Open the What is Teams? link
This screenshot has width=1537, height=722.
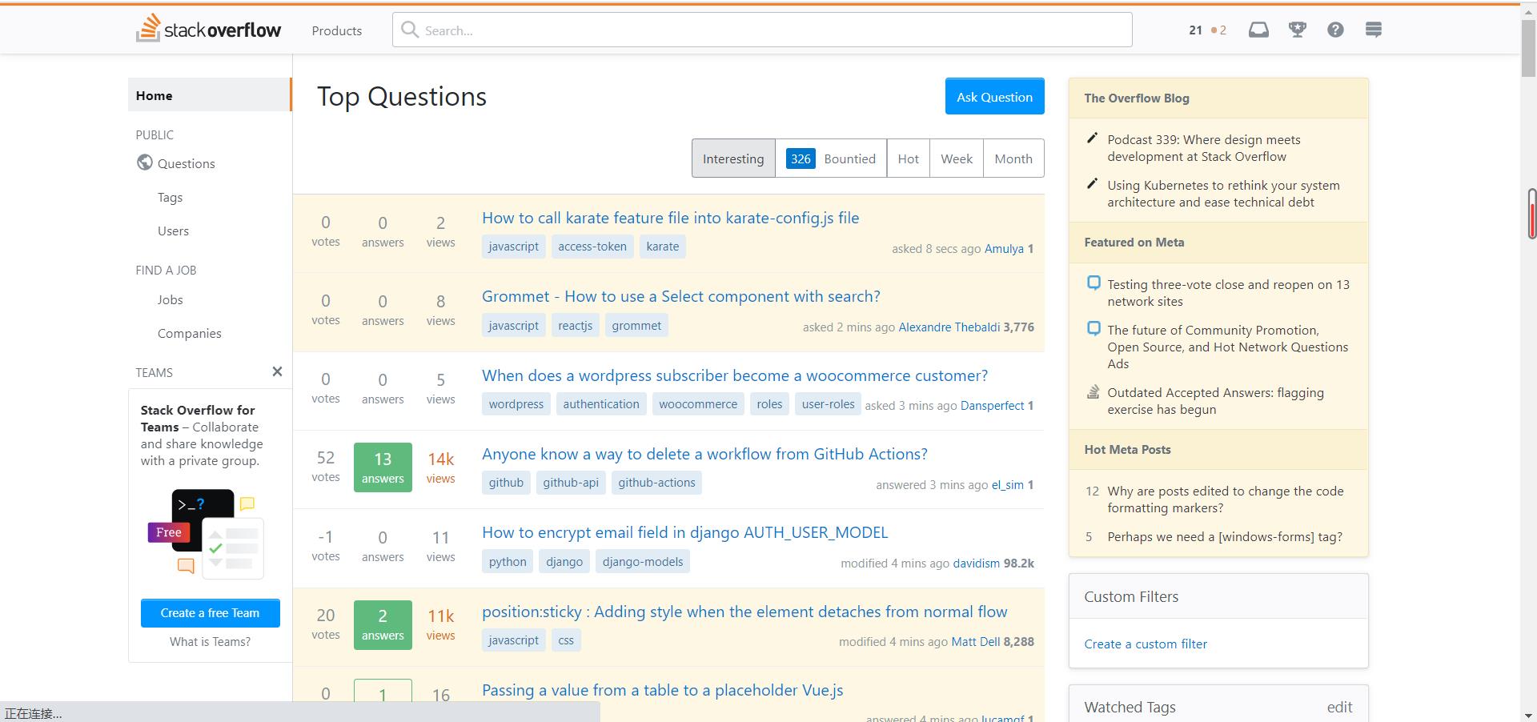coord(210,641)
